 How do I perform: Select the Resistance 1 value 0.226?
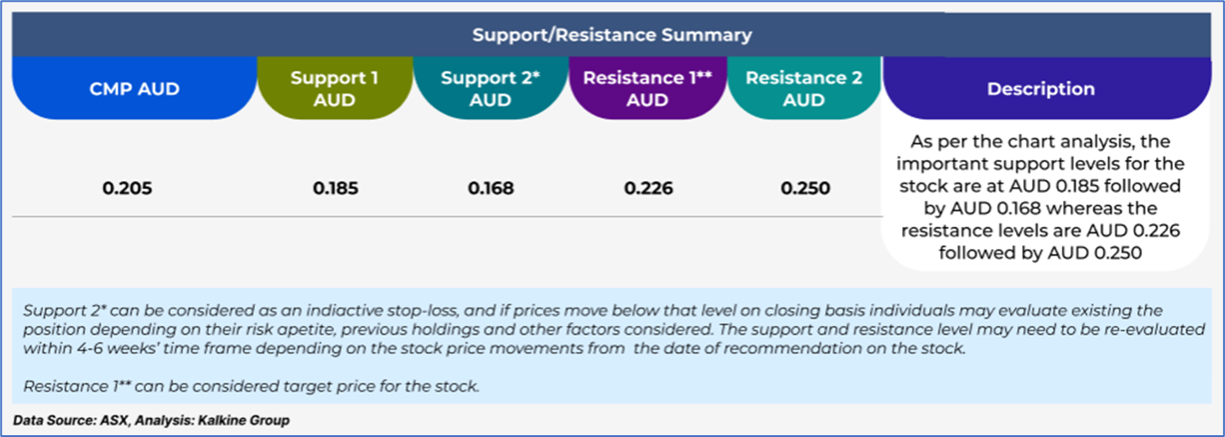point(647,189)
